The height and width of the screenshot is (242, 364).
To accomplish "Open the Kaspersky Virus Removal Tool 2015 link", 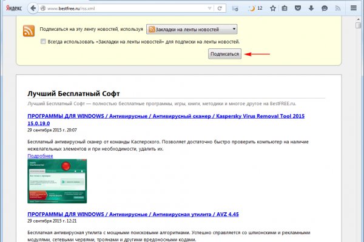I will pyautogui.click(x=166, y=120).
